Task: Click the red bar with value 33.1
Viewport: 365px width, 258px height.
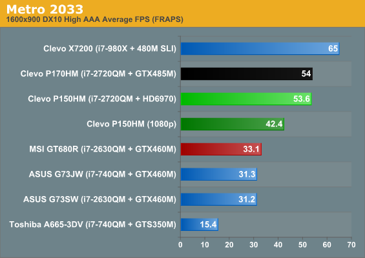Action: tap(221, 149)
